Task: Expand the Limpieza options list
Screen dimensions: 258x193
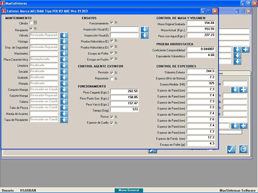Action: click(x=64, y=66)
